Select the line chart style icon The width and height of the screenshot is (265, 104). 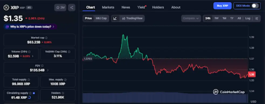point(115,18)
